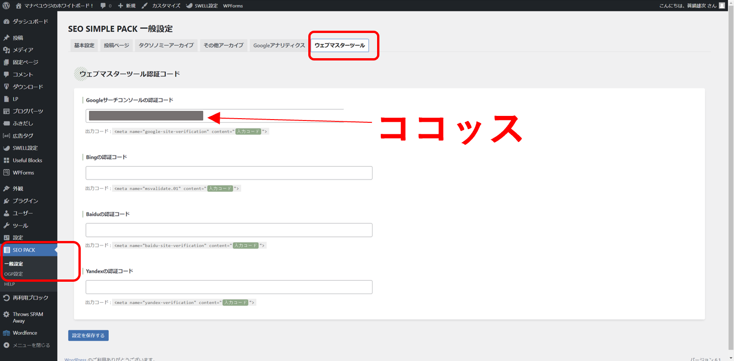Click the Yandex verification code field
This screenshot has width=734, height=361.
(x=229, y=287)
